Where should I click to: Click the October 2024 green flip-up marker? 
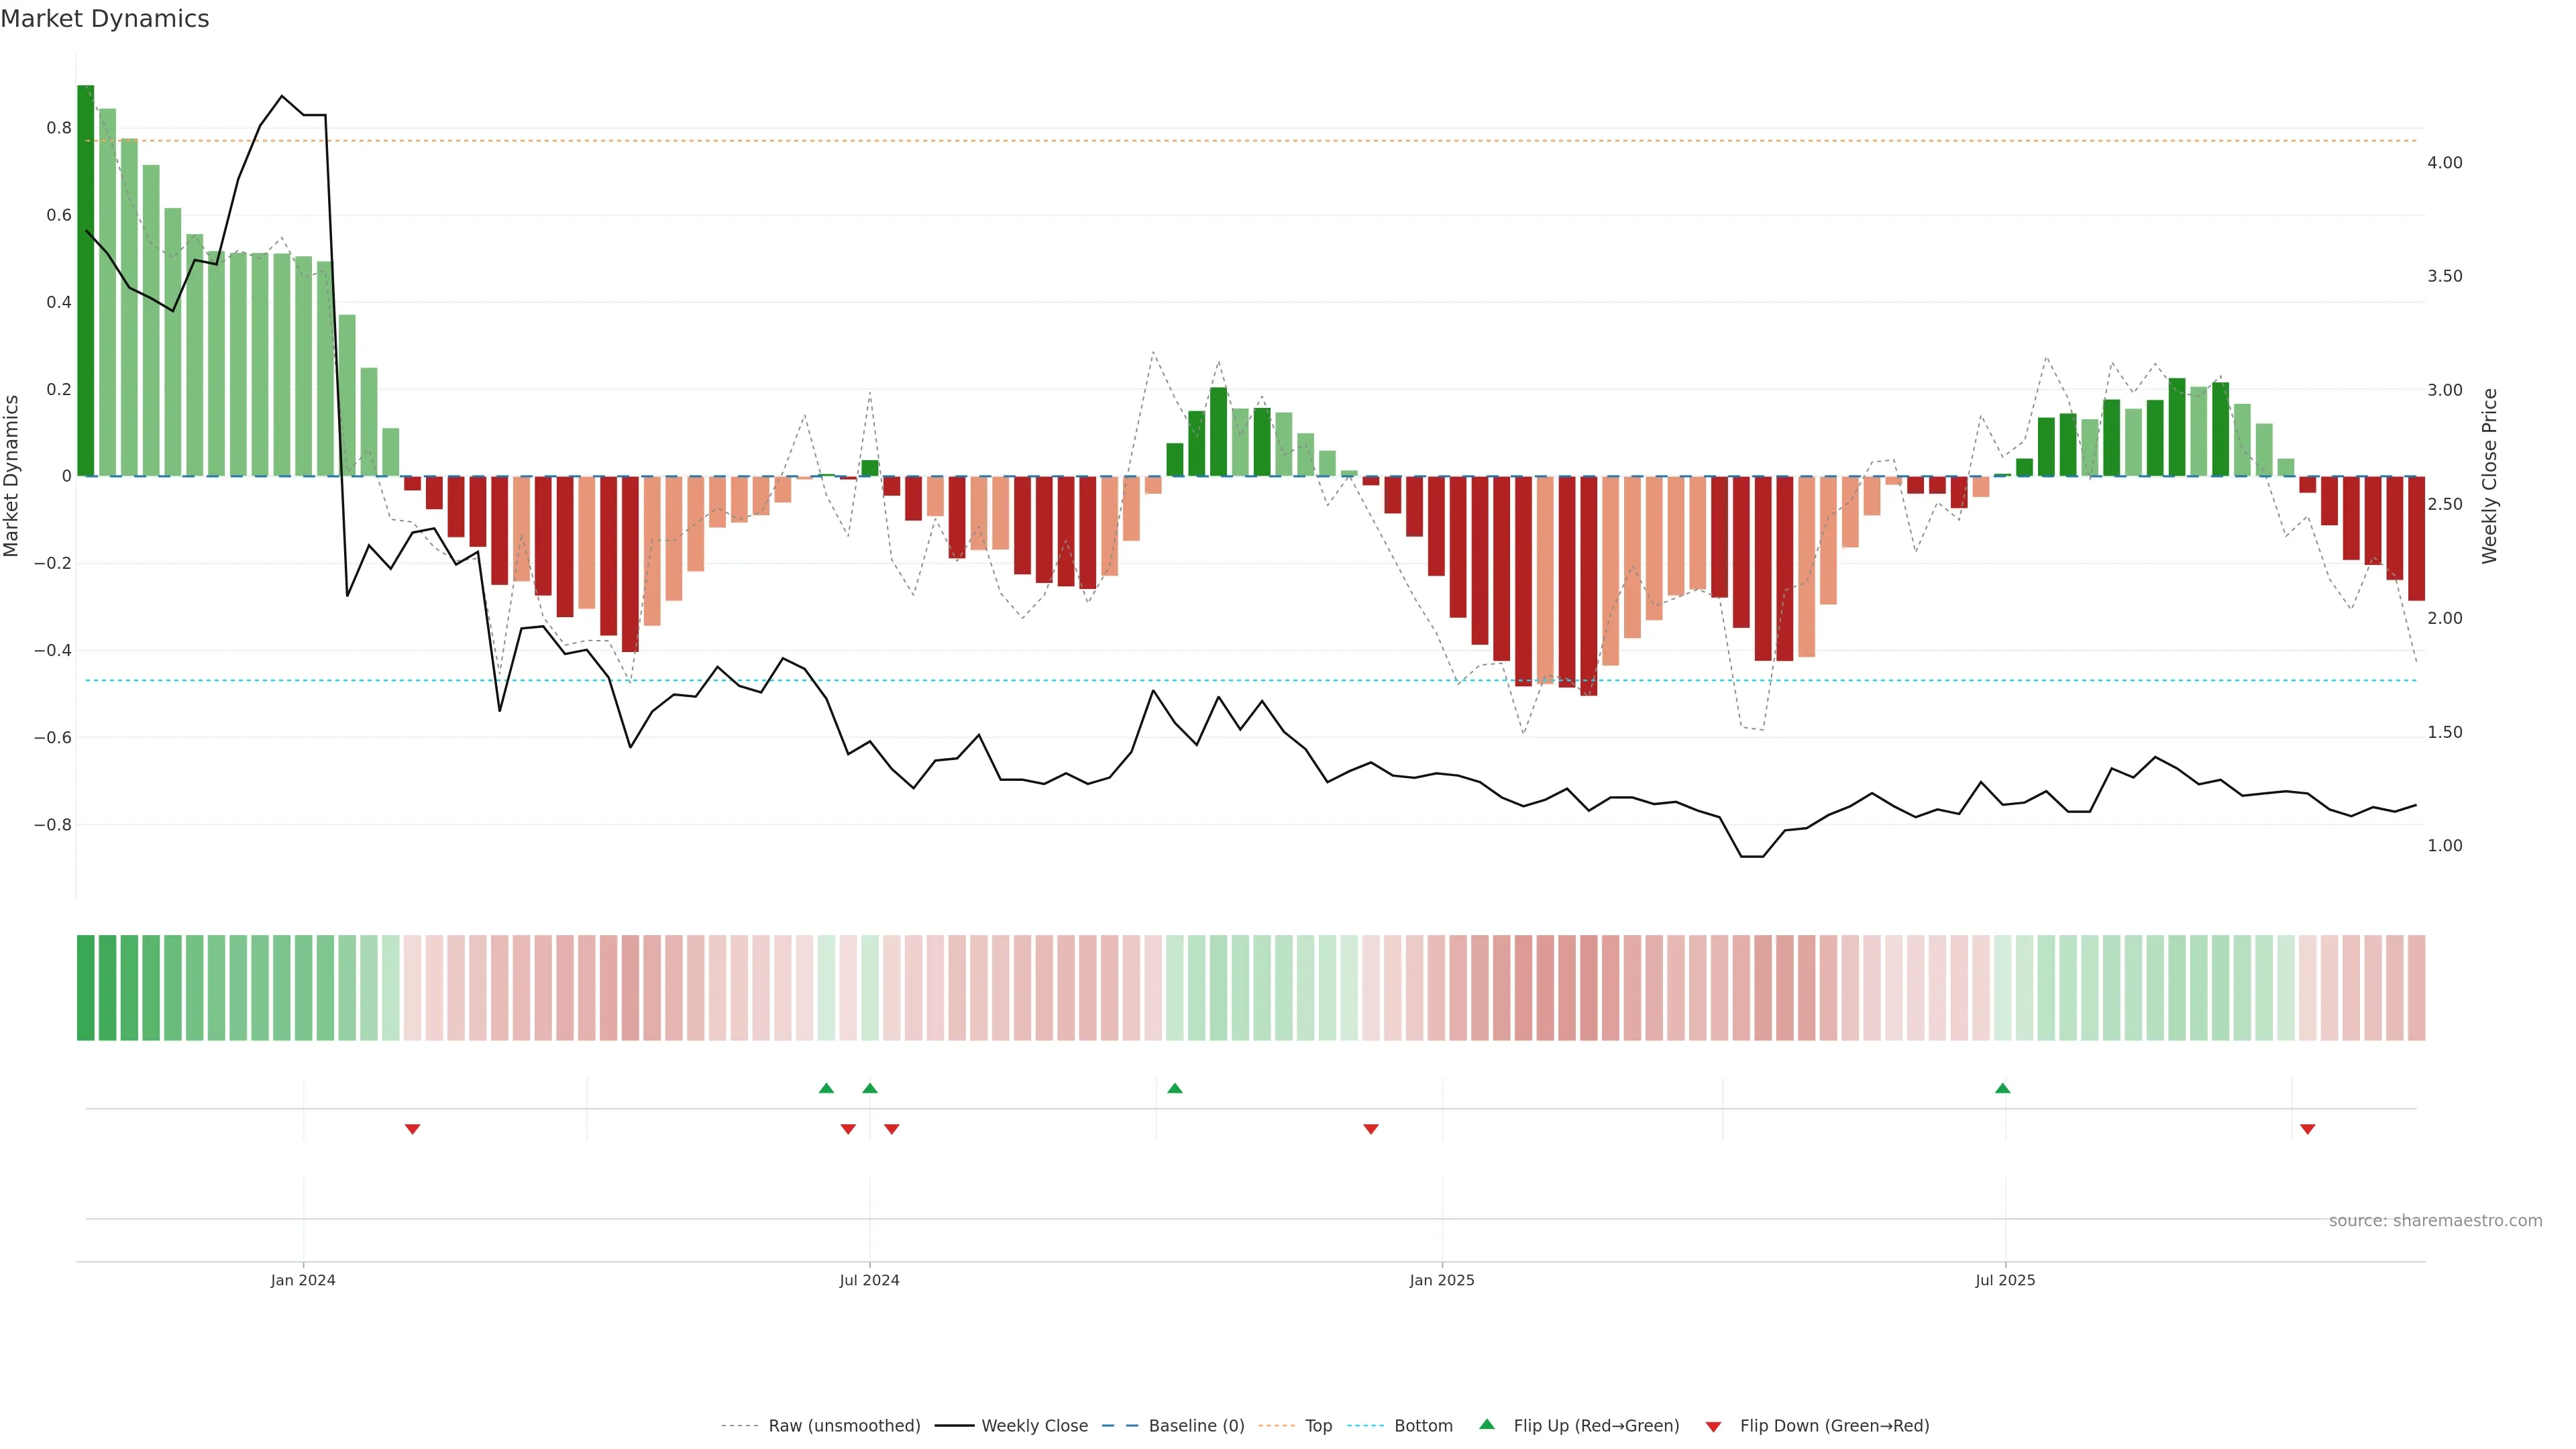pos(1175,1088)
